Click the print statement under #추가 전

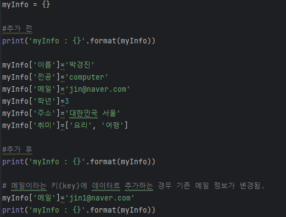coord(78,41)
